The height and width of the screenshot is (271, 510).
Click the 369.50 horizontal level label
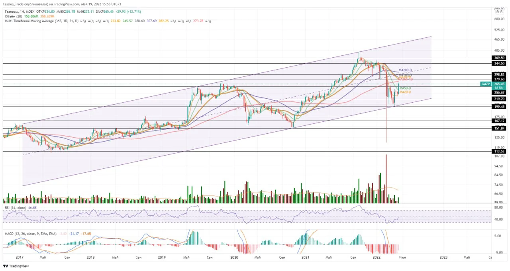click(500, 58)
